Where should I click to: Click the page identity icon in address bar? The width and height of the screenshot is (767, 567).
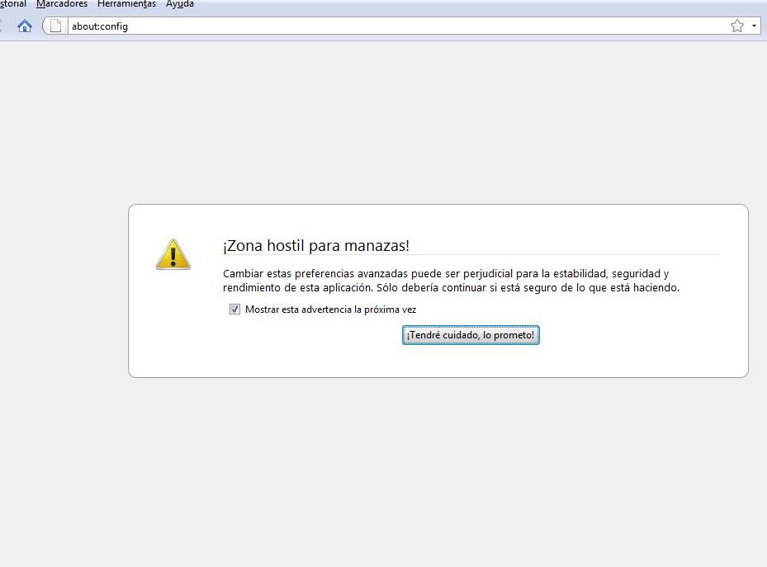click(x=56, y=26)
